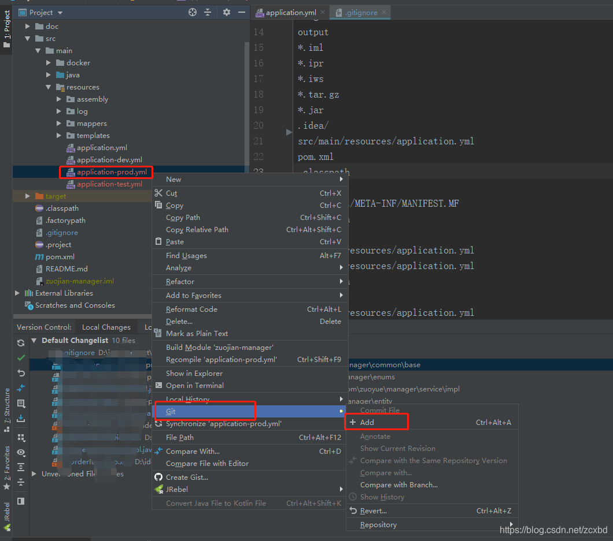Choose Find Usages from context menu
The width and height of the screenshot is (613, 541).
249,256
